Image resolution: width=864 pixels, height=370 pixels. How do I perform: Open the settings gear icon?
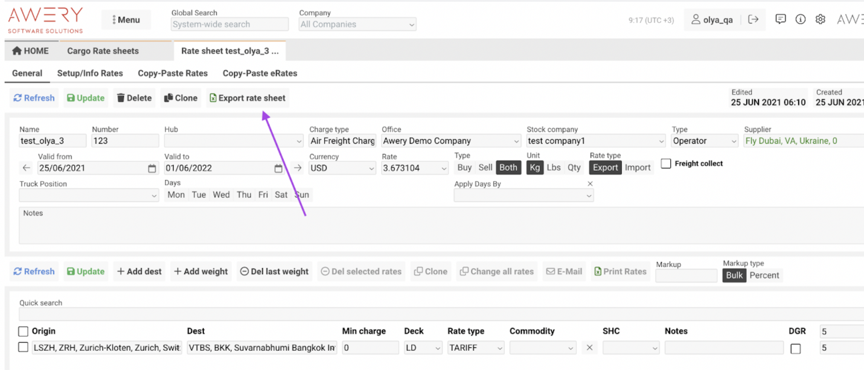[x=820, y=19]
